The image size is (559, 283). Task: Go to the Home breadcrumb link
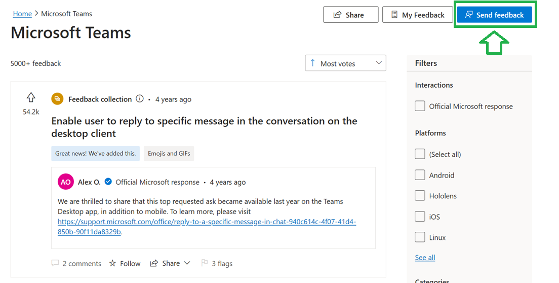[x=22, y=14]
